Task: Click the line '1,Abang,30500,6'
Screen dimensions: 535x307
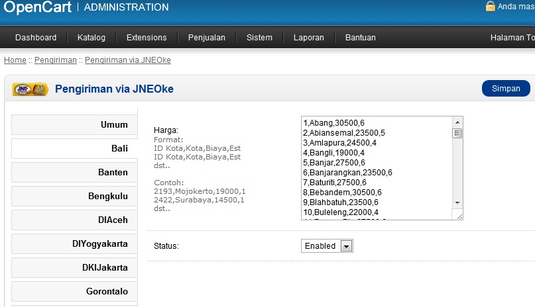Action: (333, 123)
